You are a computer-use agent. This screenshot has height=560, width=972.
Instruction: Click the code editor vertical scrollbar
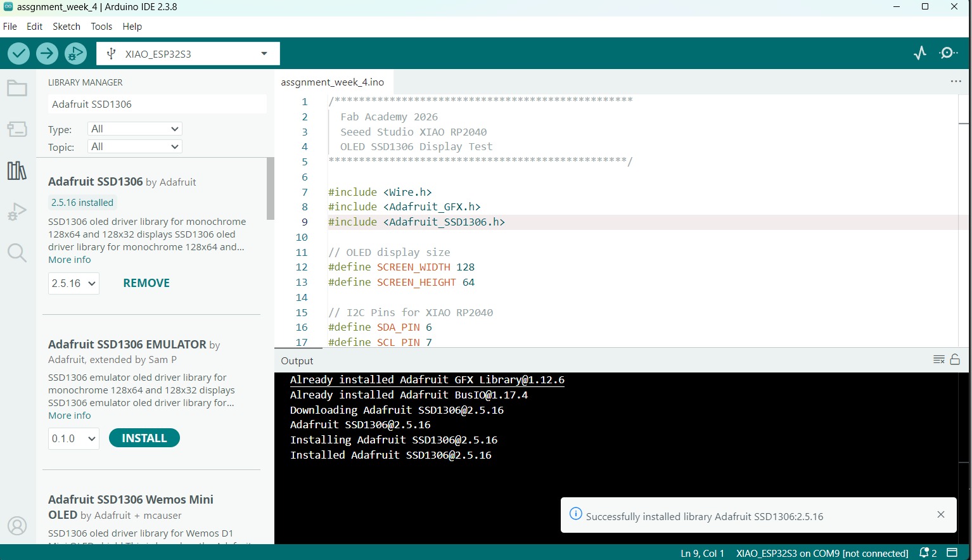click(964, 220)
